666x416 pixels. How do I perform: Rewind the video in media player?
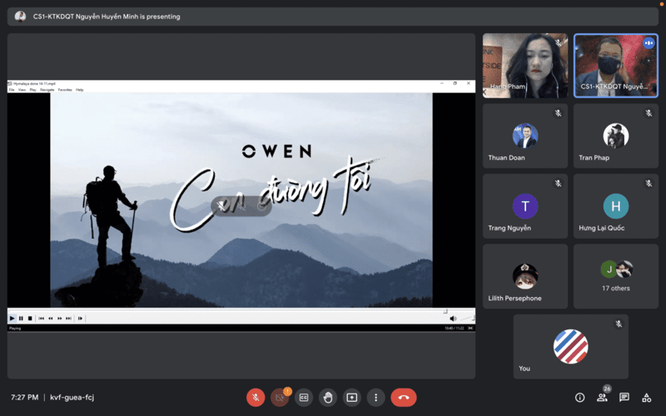(51, 319)
